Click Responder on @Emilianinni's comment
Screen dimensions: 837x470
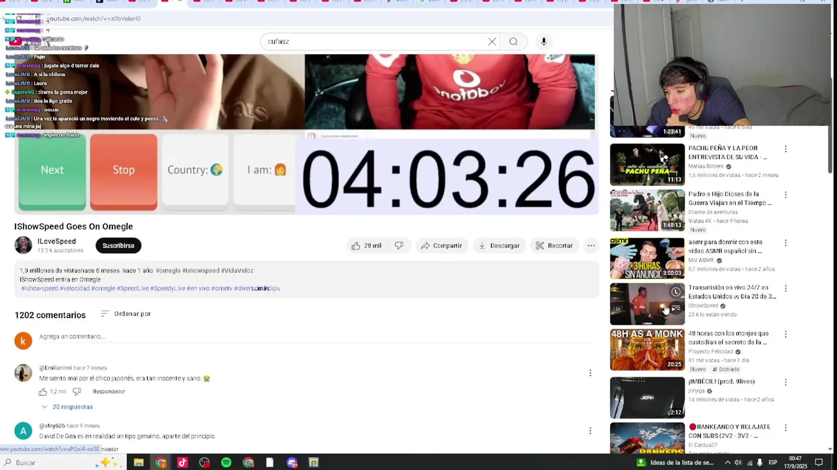point(109,392)
